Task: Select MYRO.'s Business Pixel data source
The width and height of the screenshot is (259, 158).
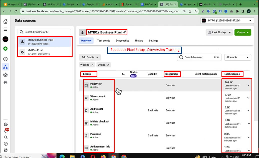Action: [45, 42]
